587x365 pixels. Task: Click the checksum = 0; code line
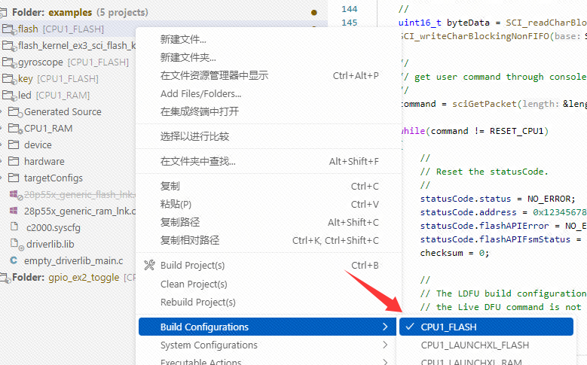(454, 253)
